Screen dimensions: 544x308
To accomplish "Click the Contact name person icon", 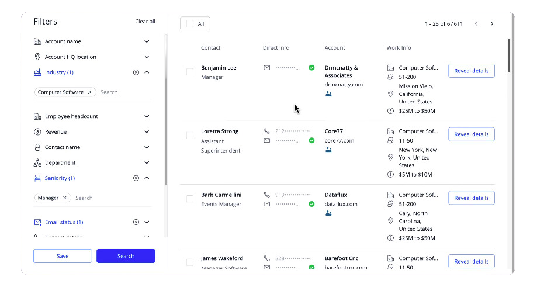I will point(37,147).
